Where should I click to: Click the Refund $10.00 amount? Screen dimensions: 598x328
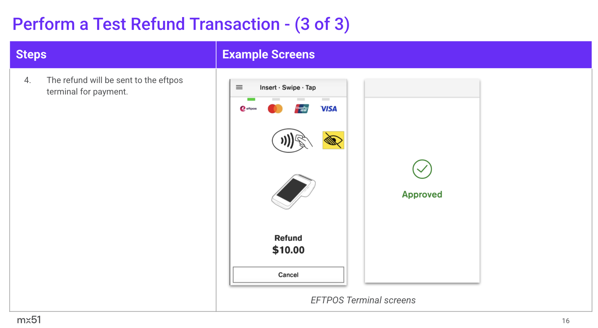click(x=288, y=250)
